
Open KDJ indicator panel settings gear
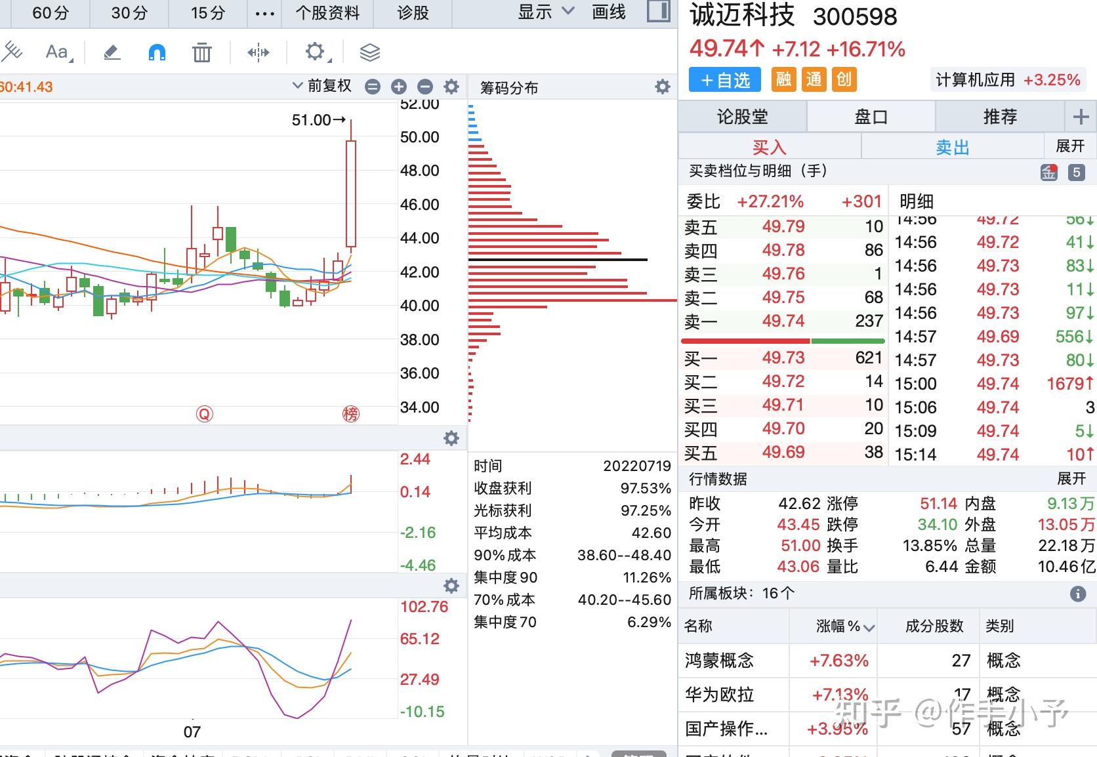click(451, 586)
